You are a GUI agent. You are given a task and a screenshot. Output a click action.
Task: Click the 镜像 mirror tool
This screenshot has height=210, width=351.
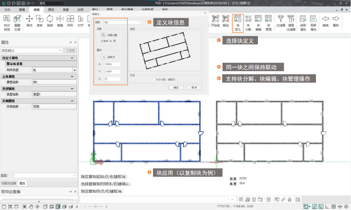(60, 21)
